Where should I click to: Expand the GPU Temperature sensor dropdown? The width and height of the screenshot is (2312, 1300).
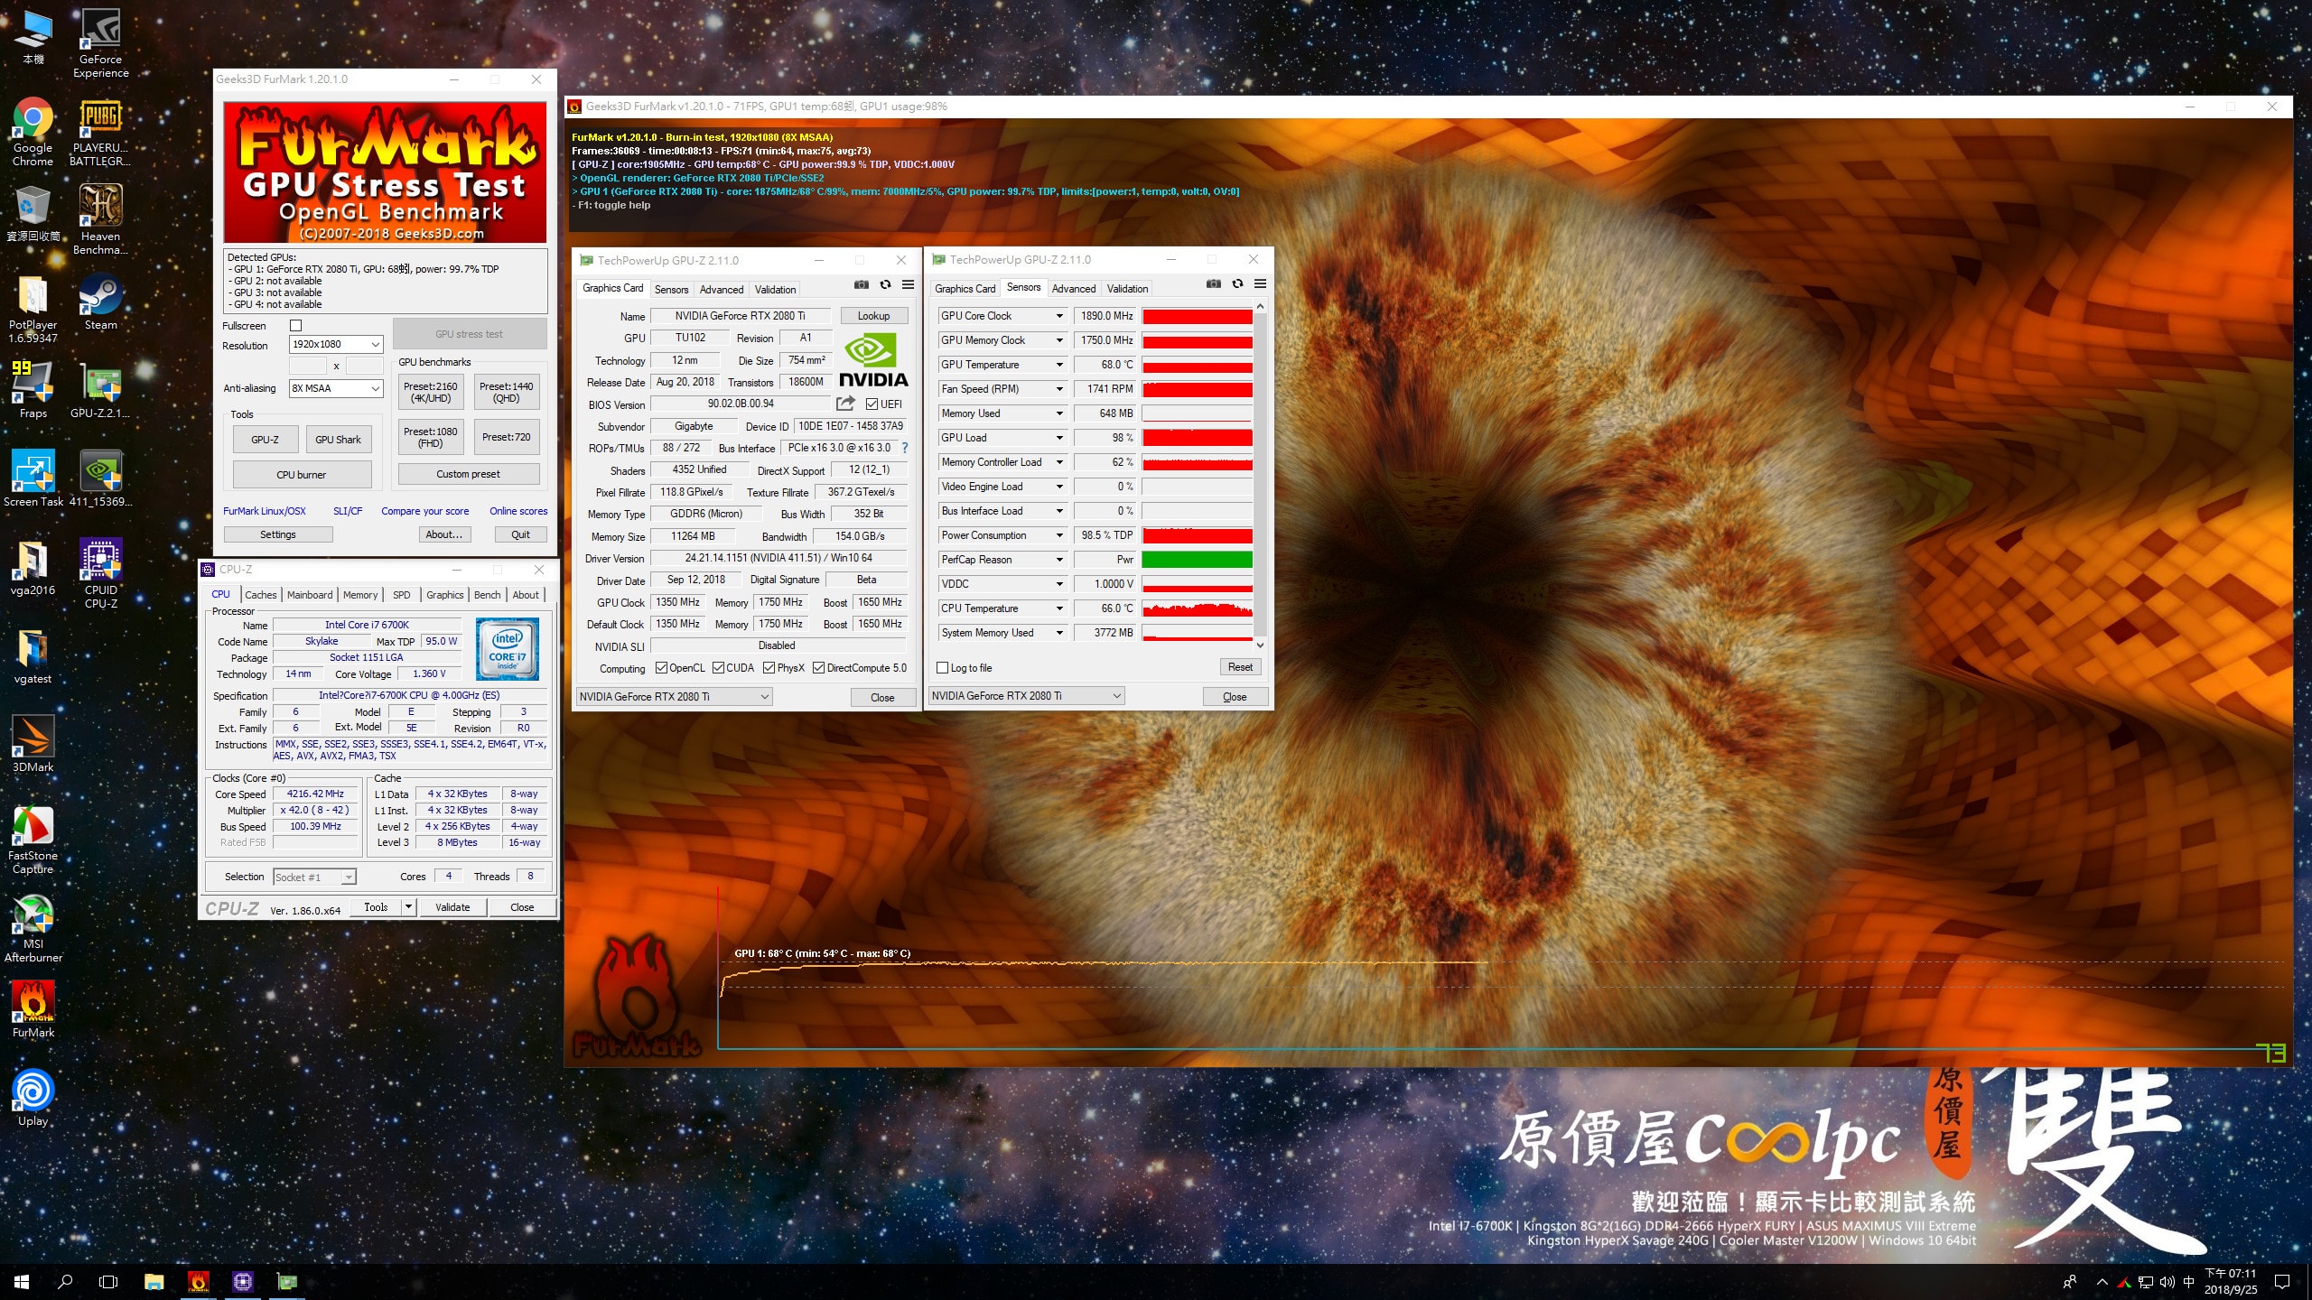click(1059, 365)
